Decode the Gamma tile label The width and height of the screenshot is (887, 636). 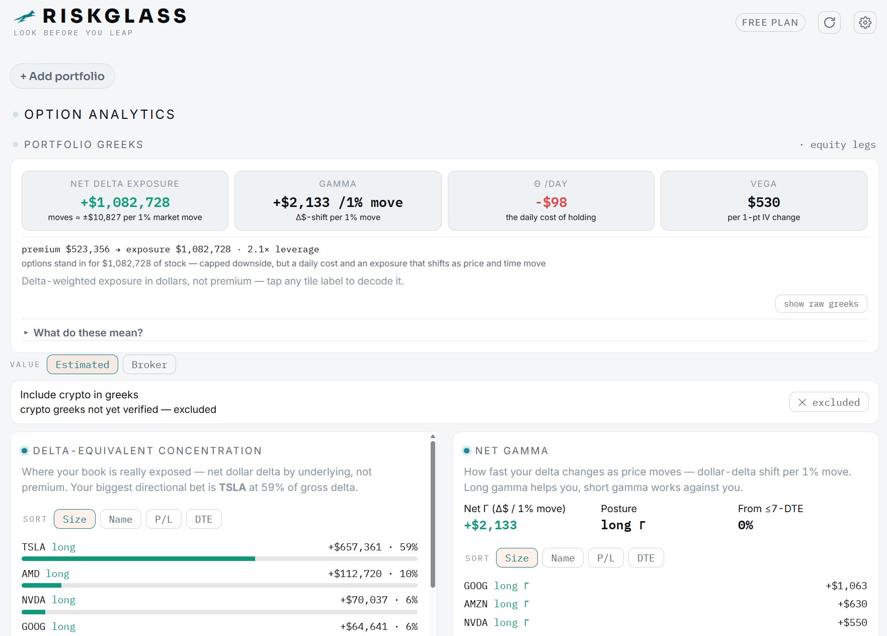point(338,184)
